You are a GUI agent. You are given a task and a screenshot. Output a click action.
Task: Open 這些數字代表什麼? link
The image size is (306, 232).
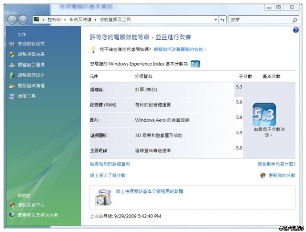pyautogui.click(x=276, y=164)
